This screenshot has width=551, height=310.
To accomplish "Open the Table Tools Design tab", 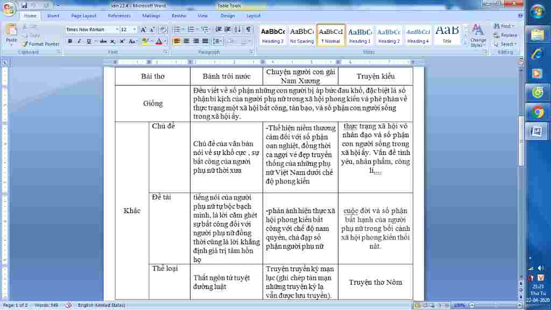I will (228, 16).
